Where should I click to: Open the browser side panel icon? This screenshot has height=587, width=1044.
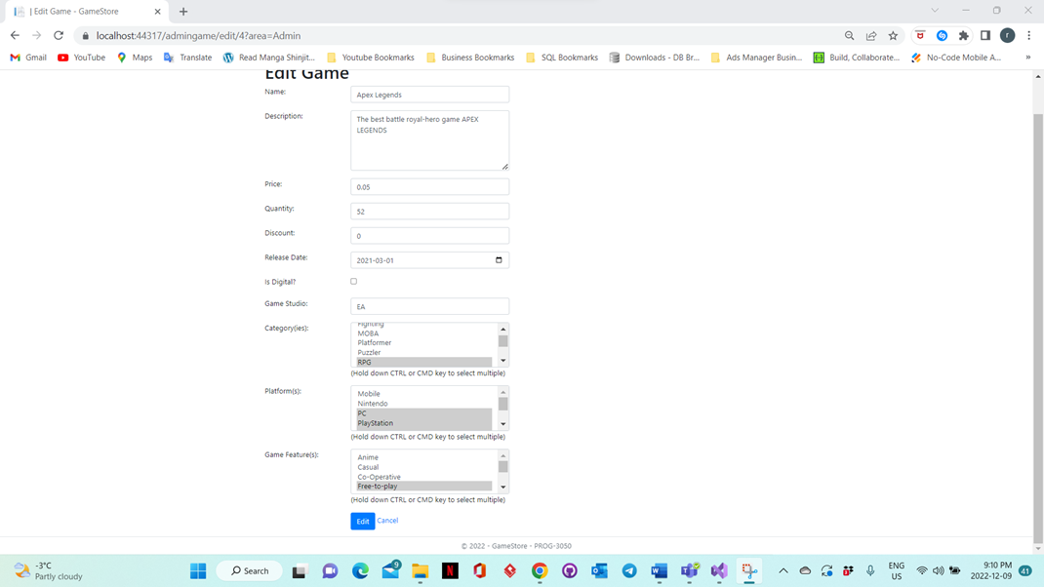click(x=984, y=35)
